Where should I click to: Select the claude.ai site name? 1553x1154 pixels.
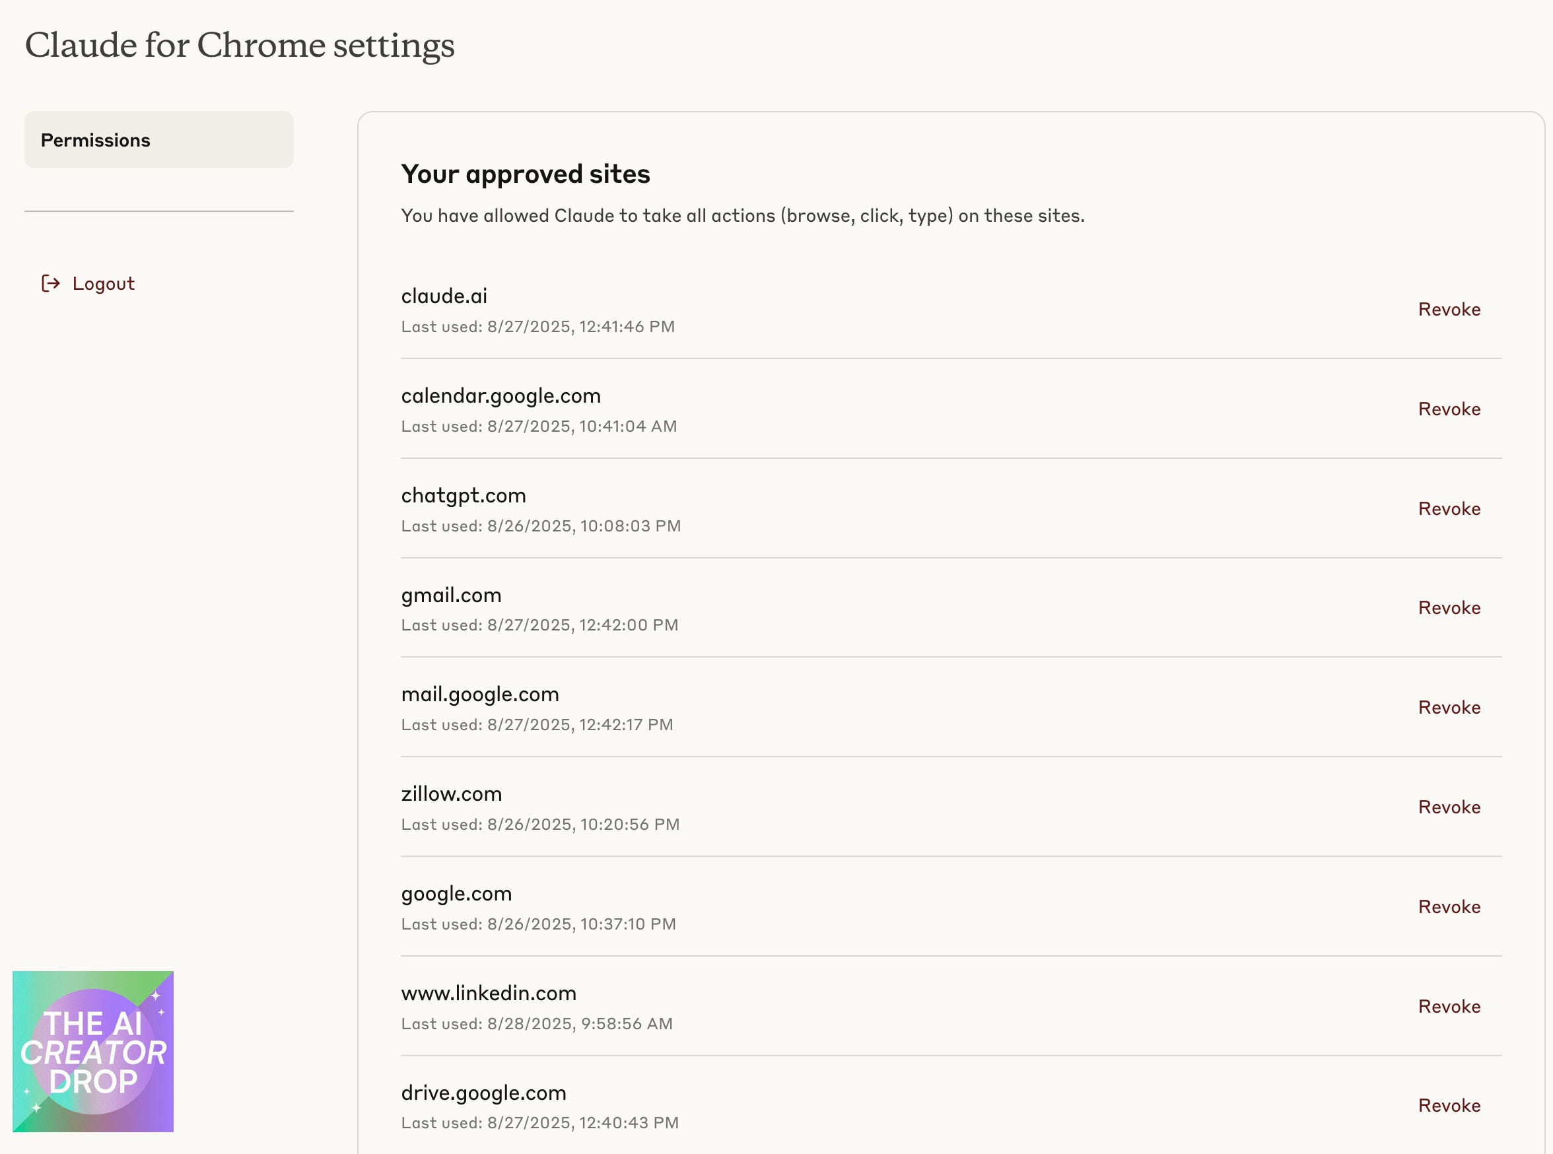444,296
